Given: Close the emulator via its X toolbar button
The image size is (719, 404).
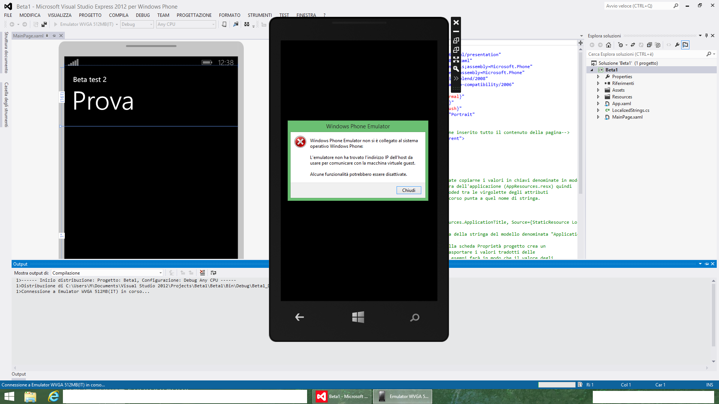Looking at the screenshot, I should pos(456,22).
